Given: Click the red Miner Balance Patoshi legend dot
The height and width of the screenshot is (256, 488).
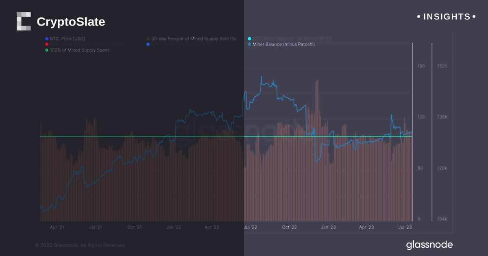Looking at the screenshot, I should pos(47,44).
